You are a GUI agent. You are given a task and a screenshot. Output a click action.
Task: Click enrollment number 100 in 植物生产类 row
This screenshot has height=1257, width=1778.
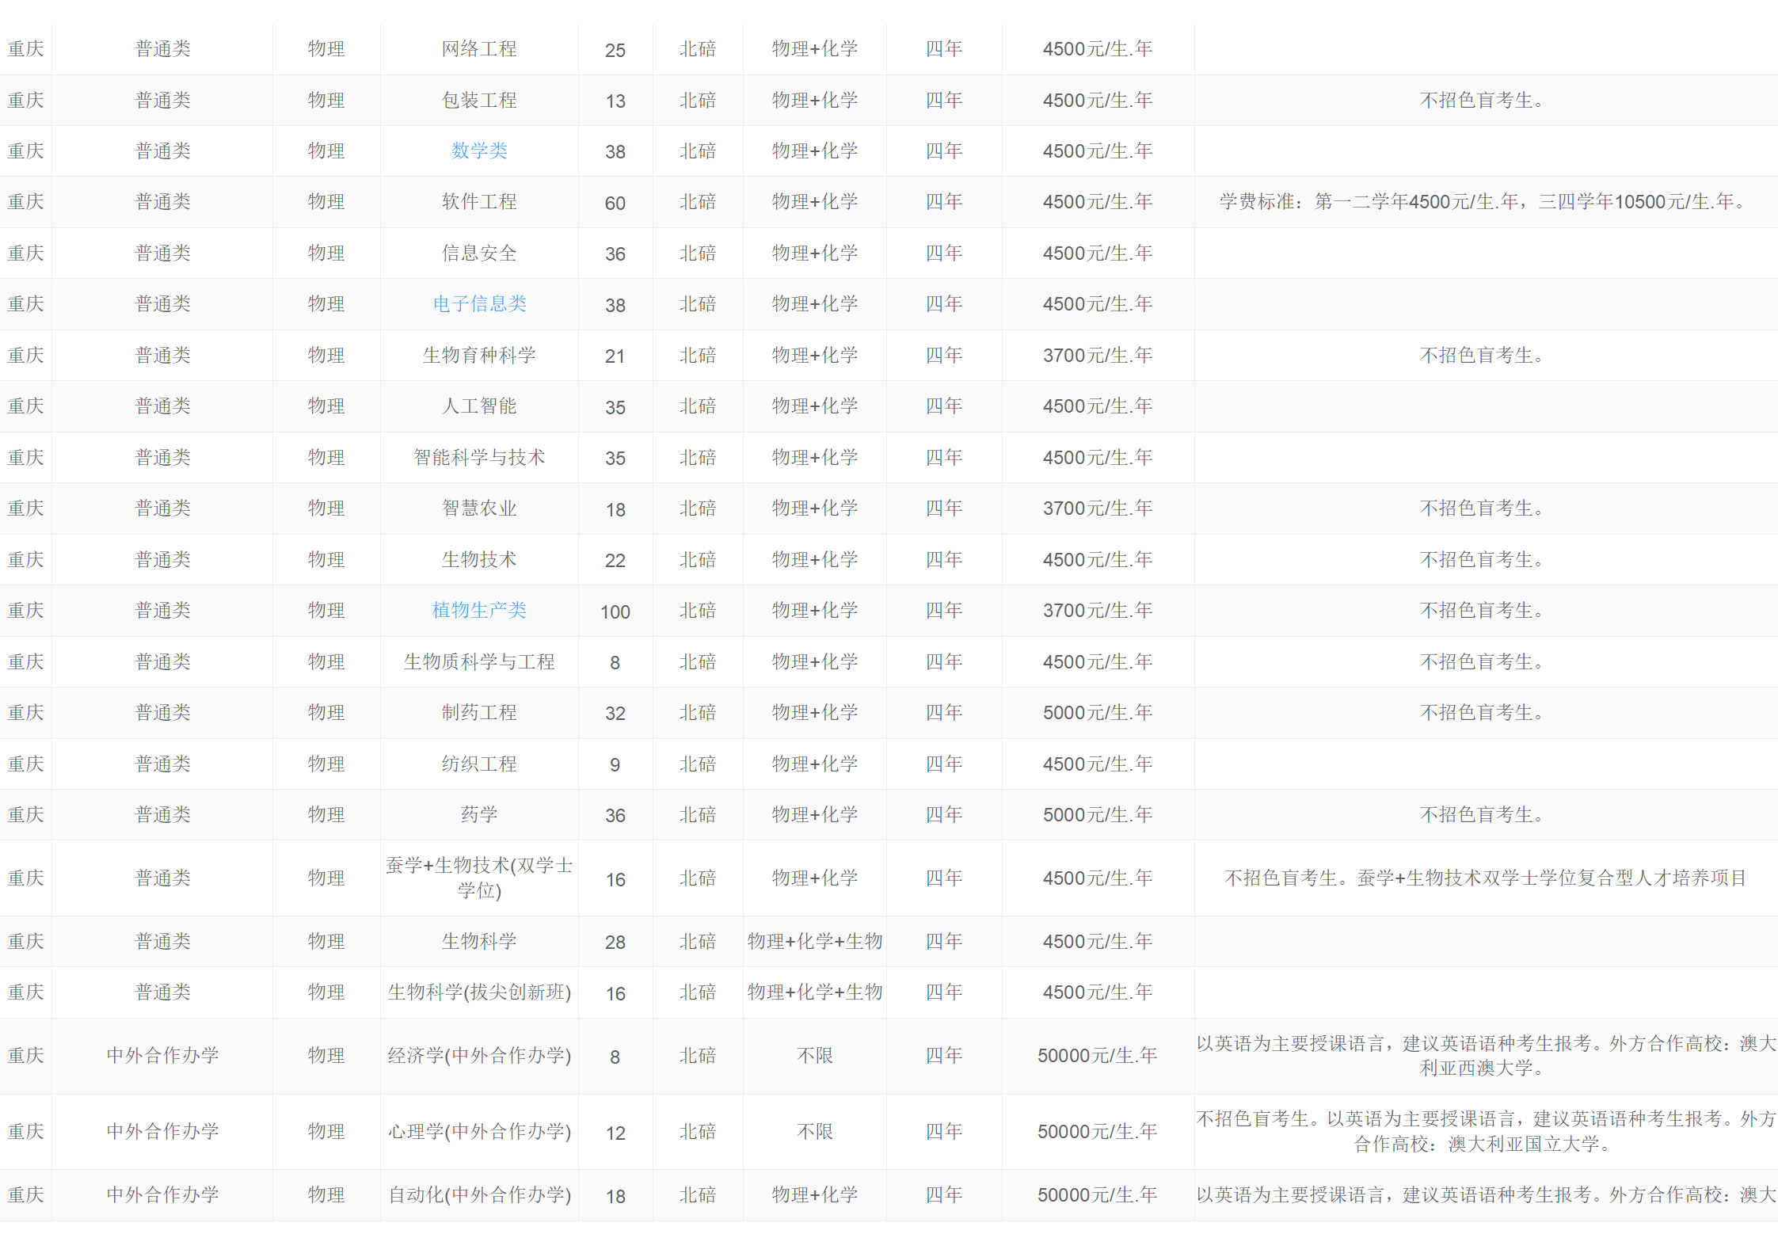615,611
